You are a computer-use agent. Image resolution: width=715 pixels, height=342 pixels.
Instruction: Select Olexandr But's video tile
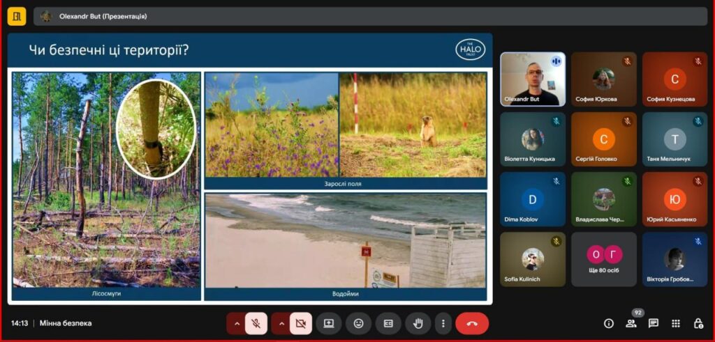(533, 79)
